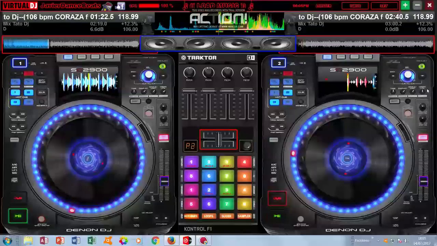The width and height of the screenshot is (437, 246).
Task: Click the fourth tab button above deck 1 display
Action: click(109, 57)
